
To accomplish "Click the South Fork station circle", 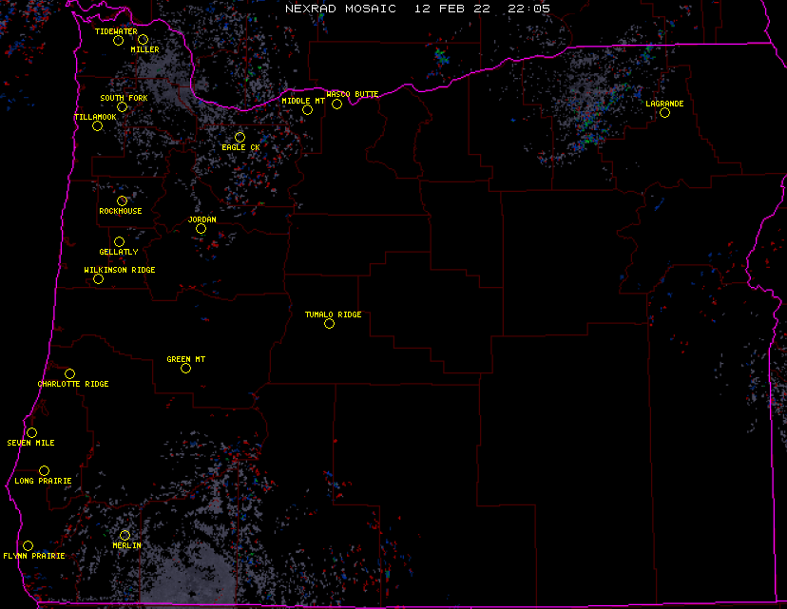I will pyautogui.click(x=122, y=106).
